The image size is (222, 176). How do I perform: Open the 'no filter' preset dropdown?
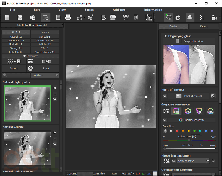coord(57,75)
